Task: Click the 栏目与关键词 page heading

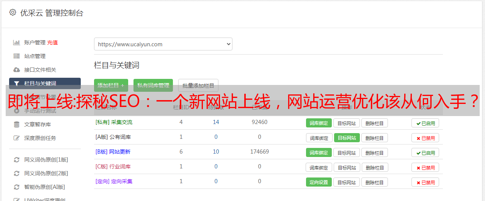Action: [x=117, y=65]
